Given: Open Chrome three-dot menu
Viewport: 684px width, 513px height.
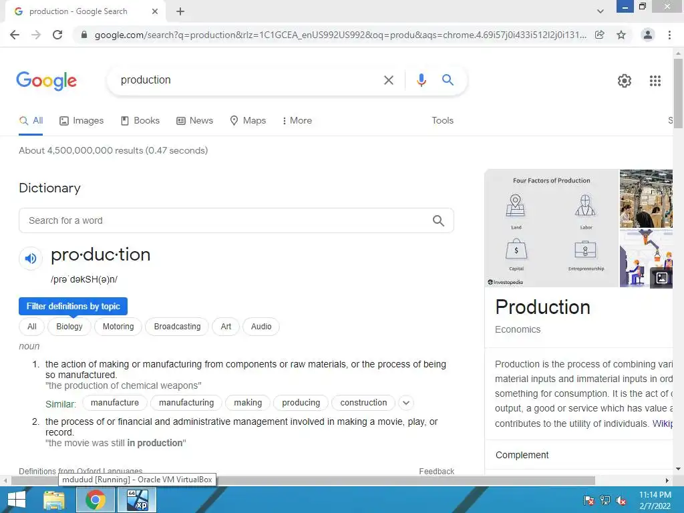Looking at the screenshot, I should [669, 35].
